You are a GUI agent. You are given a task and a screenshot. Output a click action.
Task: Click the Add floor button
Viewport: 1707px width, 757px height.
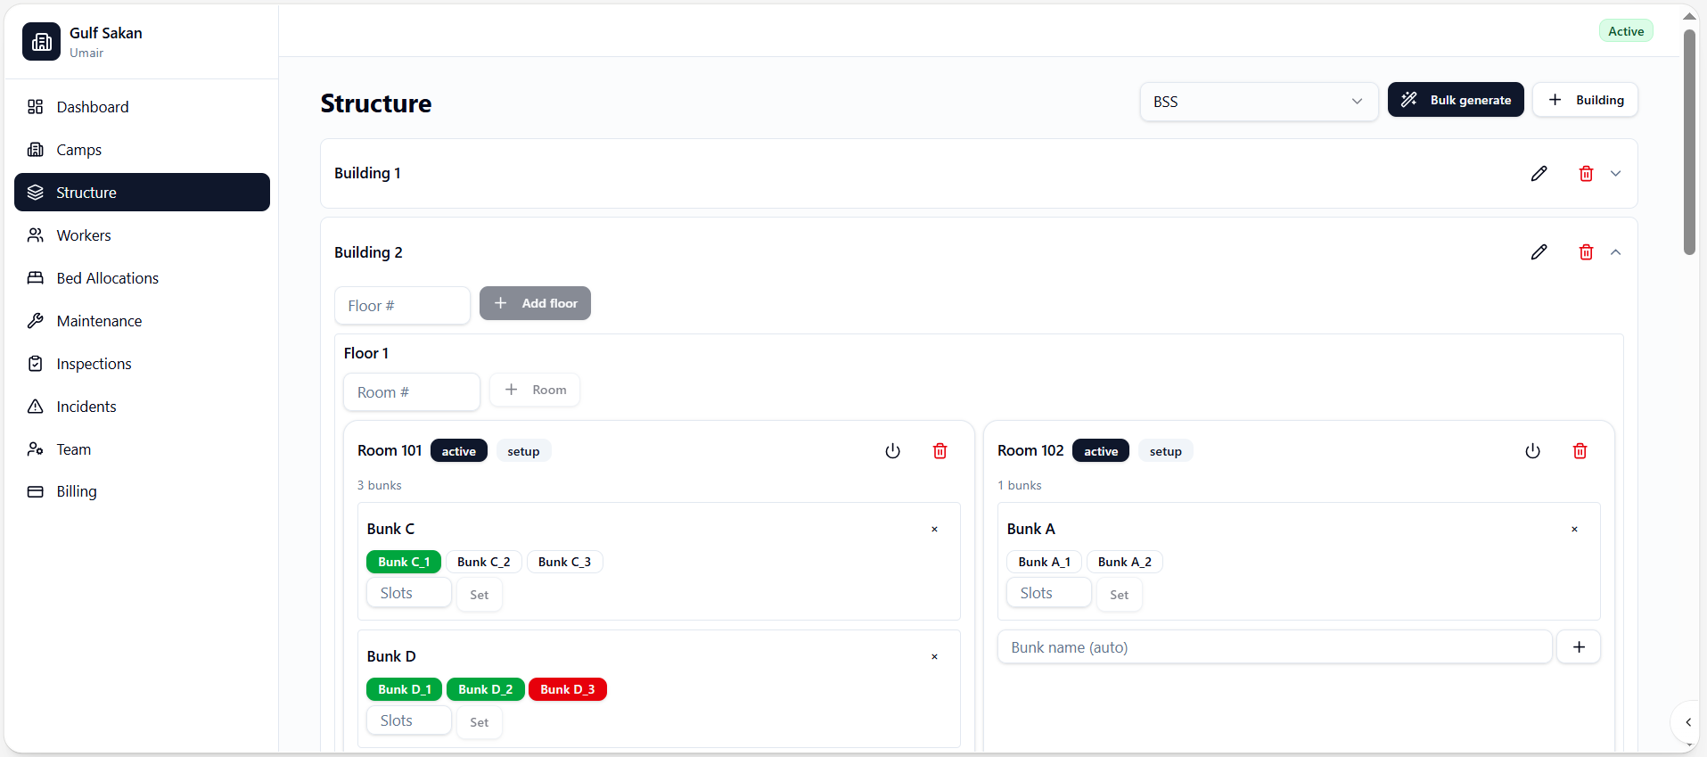535,303
